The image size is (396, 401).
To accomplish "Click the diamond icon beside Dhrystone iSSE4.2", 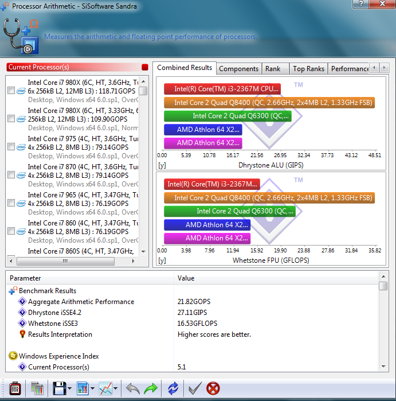I will pos(22,312).
